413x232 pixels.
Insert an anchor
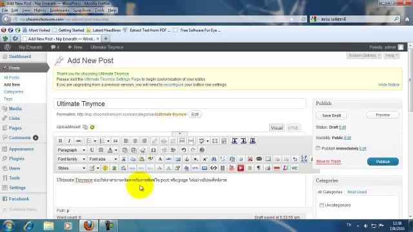click(186, 159)
